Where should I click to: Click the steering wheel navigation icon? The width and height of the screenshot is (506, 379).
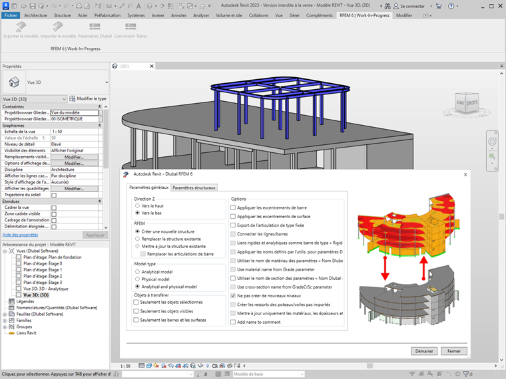492,142
